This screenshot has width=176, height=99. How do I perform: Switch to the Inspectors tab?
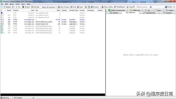click(130, 13)
